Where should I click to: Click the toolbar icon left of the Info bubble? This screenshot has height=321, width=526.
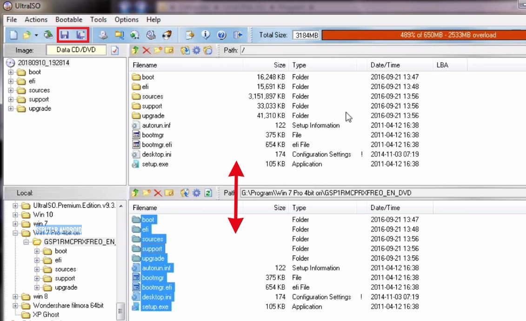(190, 35)
